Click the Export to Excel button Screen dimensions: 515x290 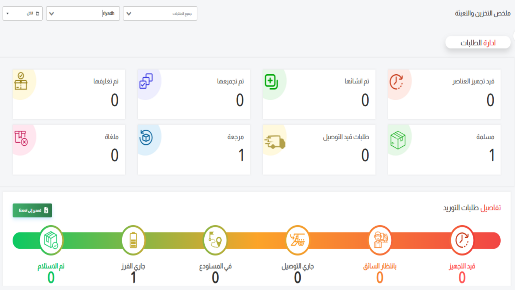point(32,210)
